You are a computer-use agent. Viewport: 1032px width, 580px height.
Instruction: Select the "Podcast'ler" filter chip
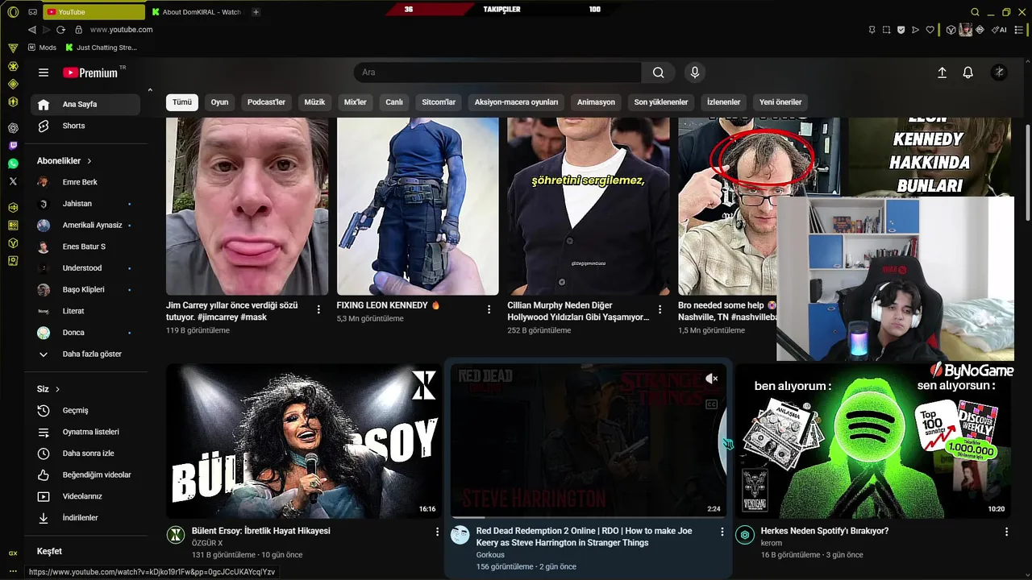266,102
